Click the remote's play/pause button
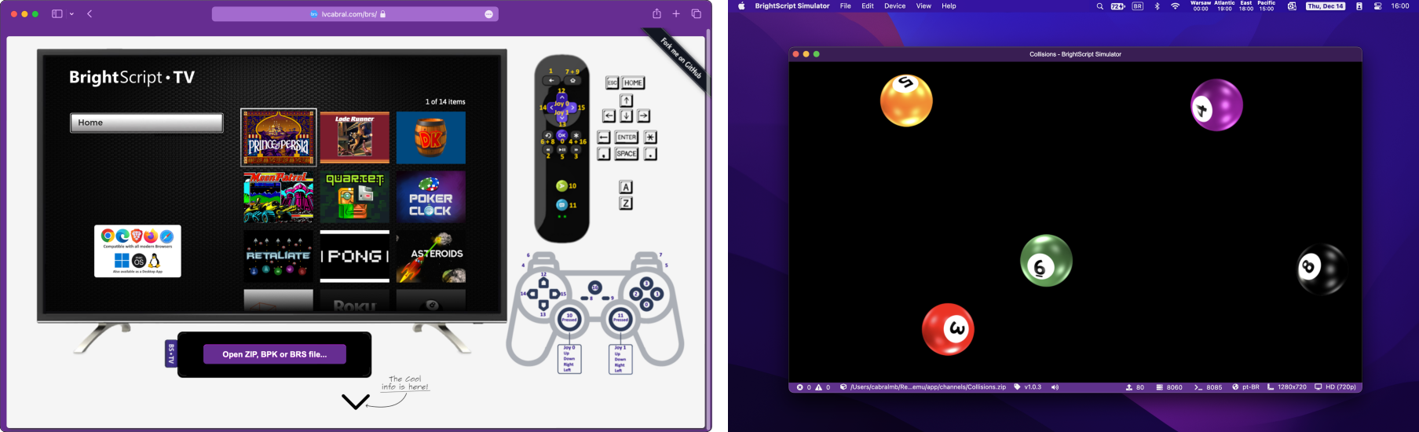 tap(561, 149)
